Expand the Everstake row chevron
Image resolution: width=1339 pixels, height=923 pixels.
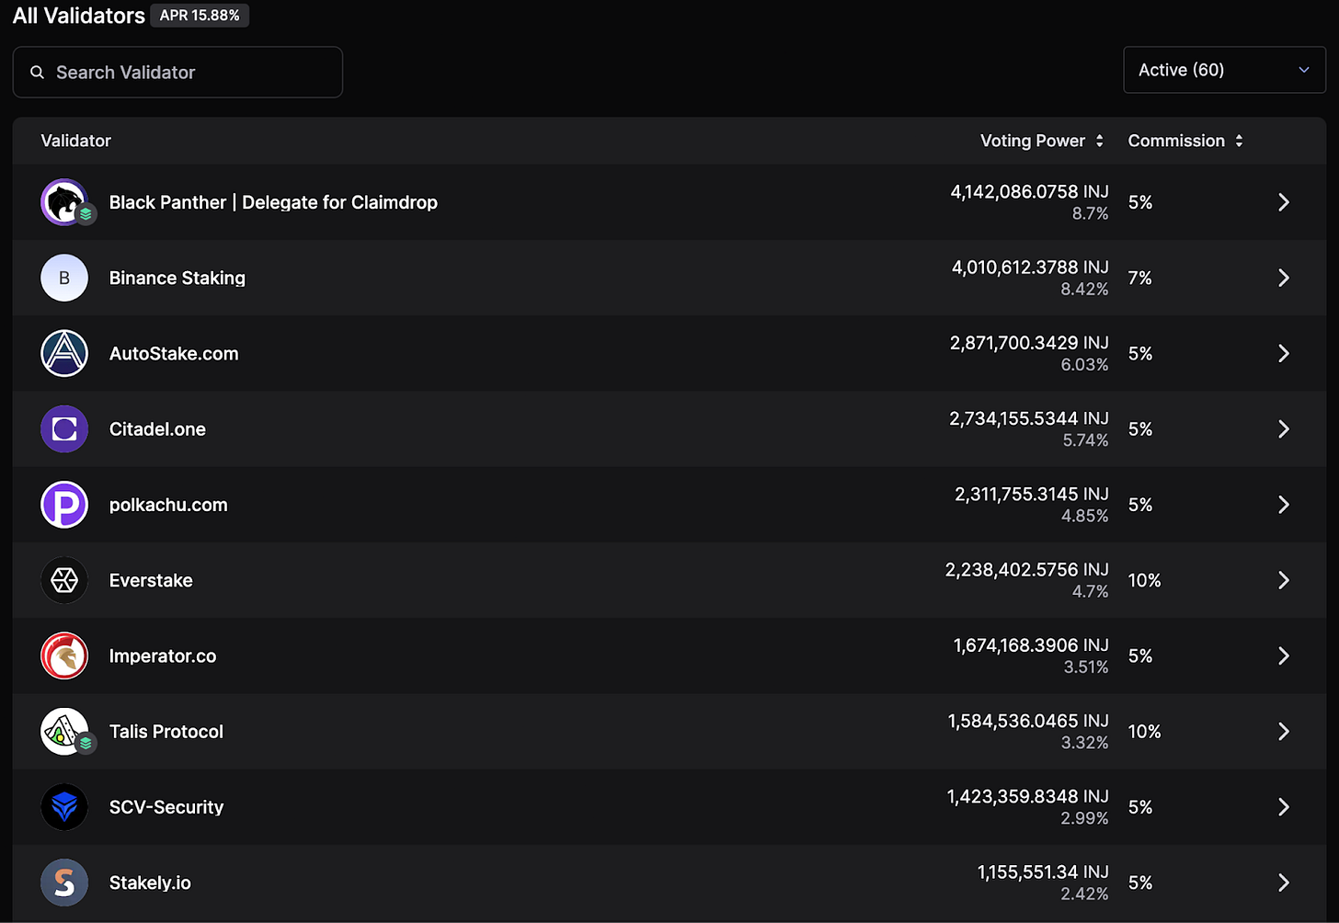tap(1284, 580)
